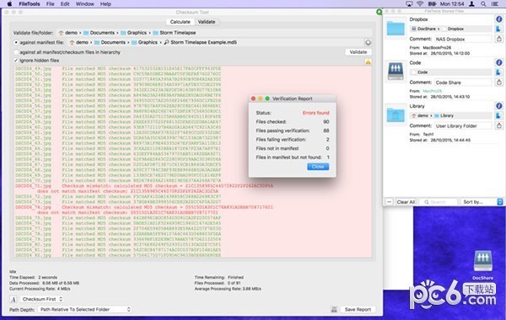The height and width of the screenshot is (320, 506).
Task: Share the Code stored item
Action: [x=499, y=83]
